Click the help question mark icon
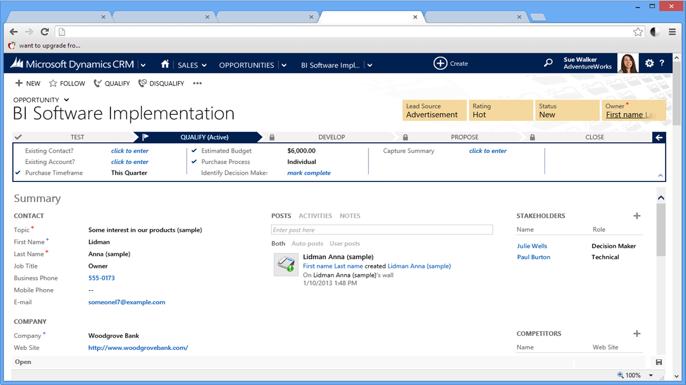686x385 pixels. (x=662, y=63)
